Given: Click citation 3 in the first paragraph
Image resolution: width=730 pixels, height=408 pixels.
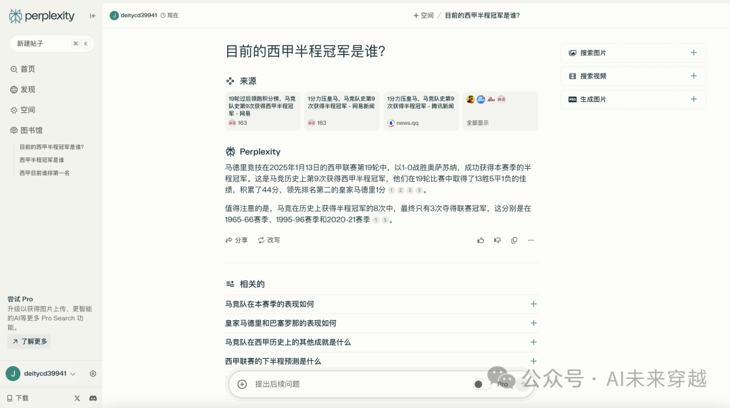Looking at the screenshot, I should click(x=410, y=190).
